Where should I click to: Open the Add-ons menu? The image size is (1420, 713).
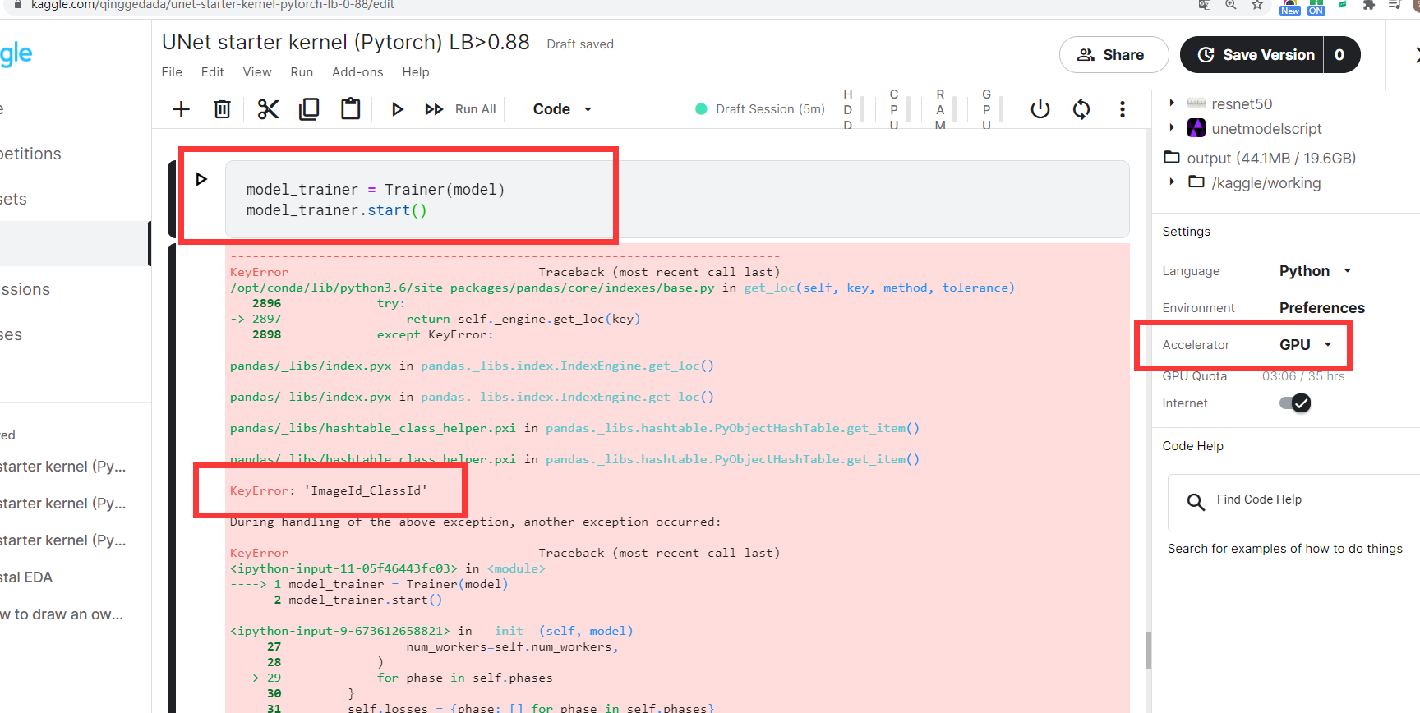357,72
